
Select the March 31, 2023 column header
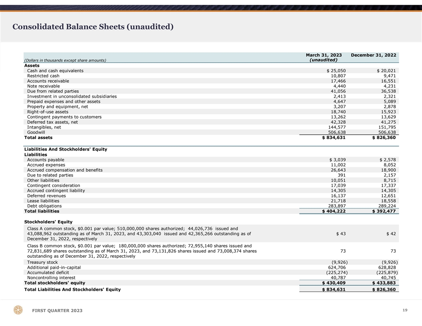pos(323,55)
